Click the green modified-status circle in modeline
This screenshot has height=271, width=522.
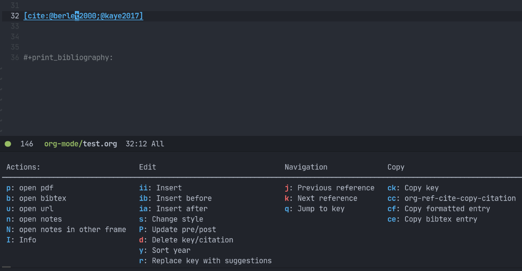[x=7, y=144]
